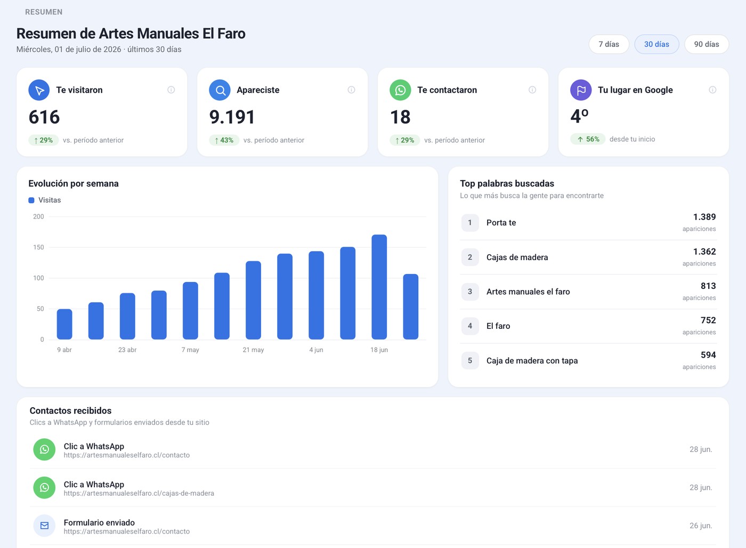Click the flag icon beside Tu lugar en Google
This screenshot has height=548, width=746.
coord(581,90)
